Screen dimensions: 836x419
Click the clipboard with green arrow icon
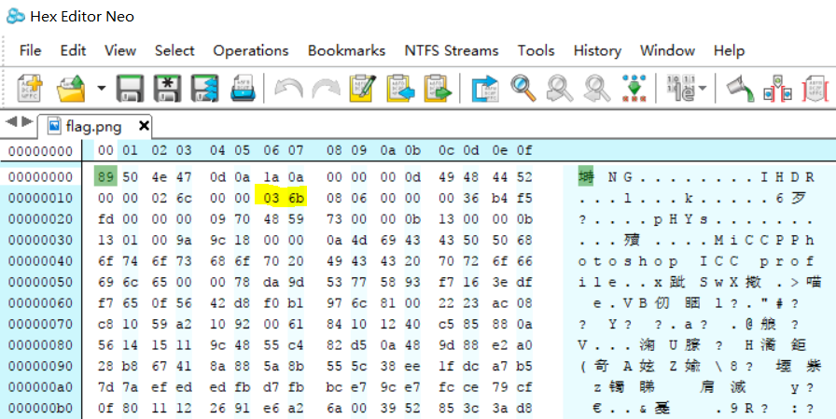coord(438,88)
